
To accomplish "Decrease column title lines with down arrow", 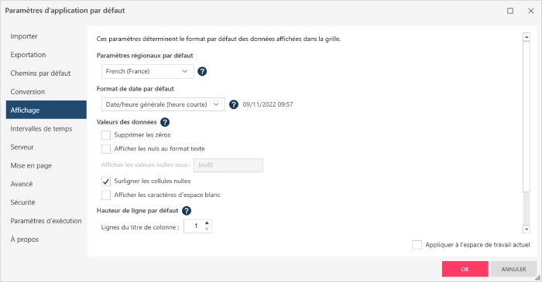I will pyautogui.click(x=207, y=229).
